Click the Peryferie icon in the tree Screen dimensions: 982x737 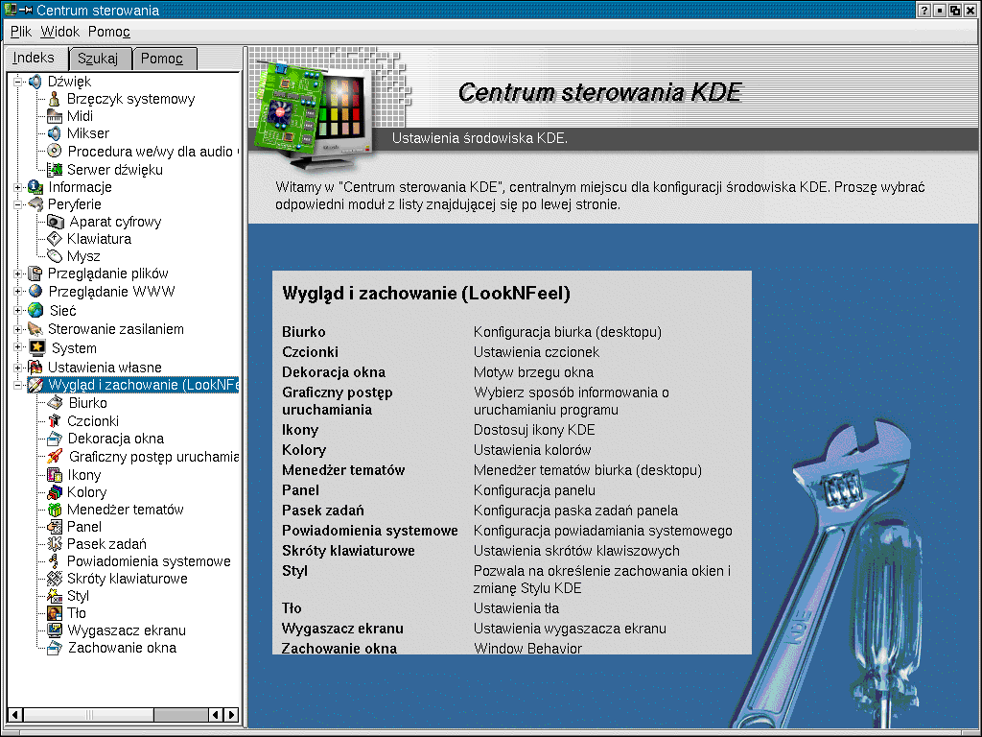coord(35,204)
